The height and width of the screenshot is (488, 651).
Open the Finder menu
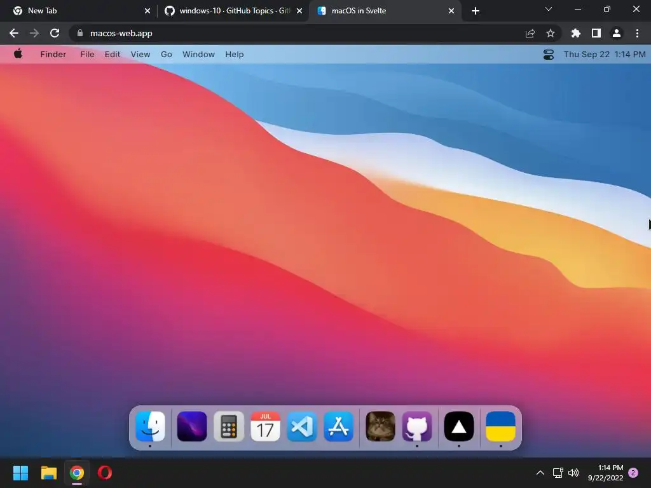point(53,55)
